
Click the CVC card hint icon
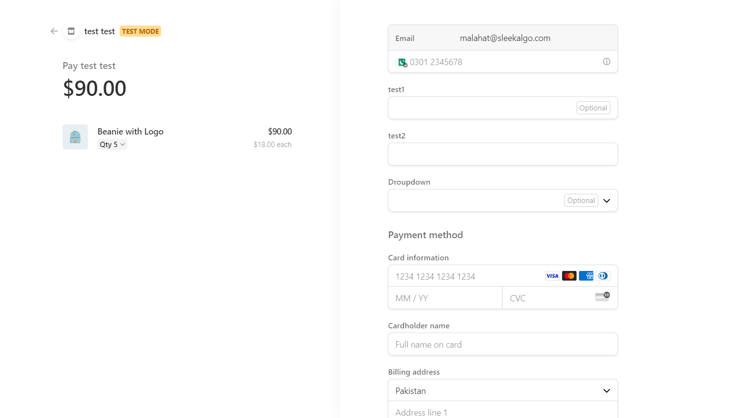[602, 297]
